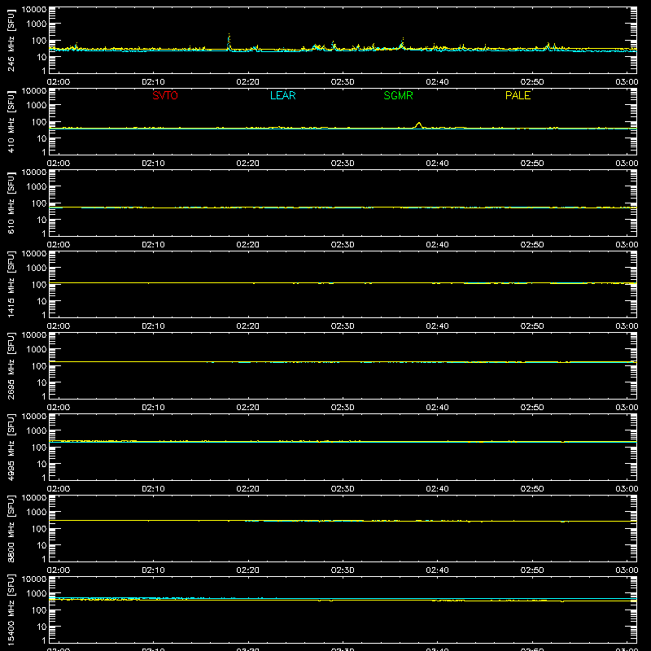Image resolution: width=651 pixels, height=651 pixels.
Task: Click the 1000 tick label on 410 MHz axis
Action: [x=37, y=106]
